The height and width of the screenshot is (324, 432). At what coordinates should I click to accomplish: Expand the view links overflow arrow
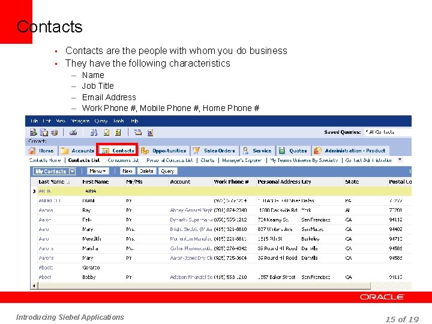click(400, 160)
